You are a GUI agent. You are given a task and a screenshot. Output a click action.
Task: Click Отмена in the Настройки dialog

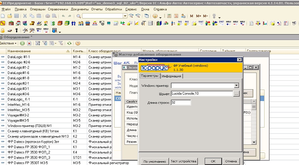click(x=231, y=161)
